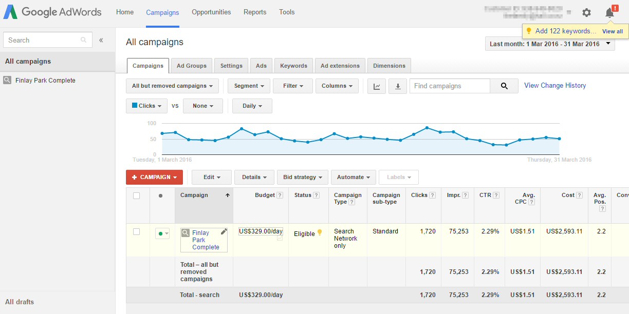
Task: Collapse the sidebar with the double chevron
Action: coord(101,40)
